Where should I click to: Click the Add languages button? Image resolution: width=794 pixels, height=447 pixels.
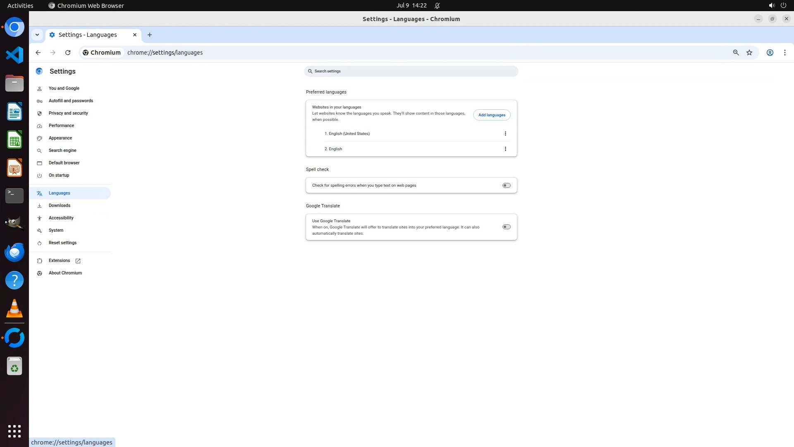(492, 115)
